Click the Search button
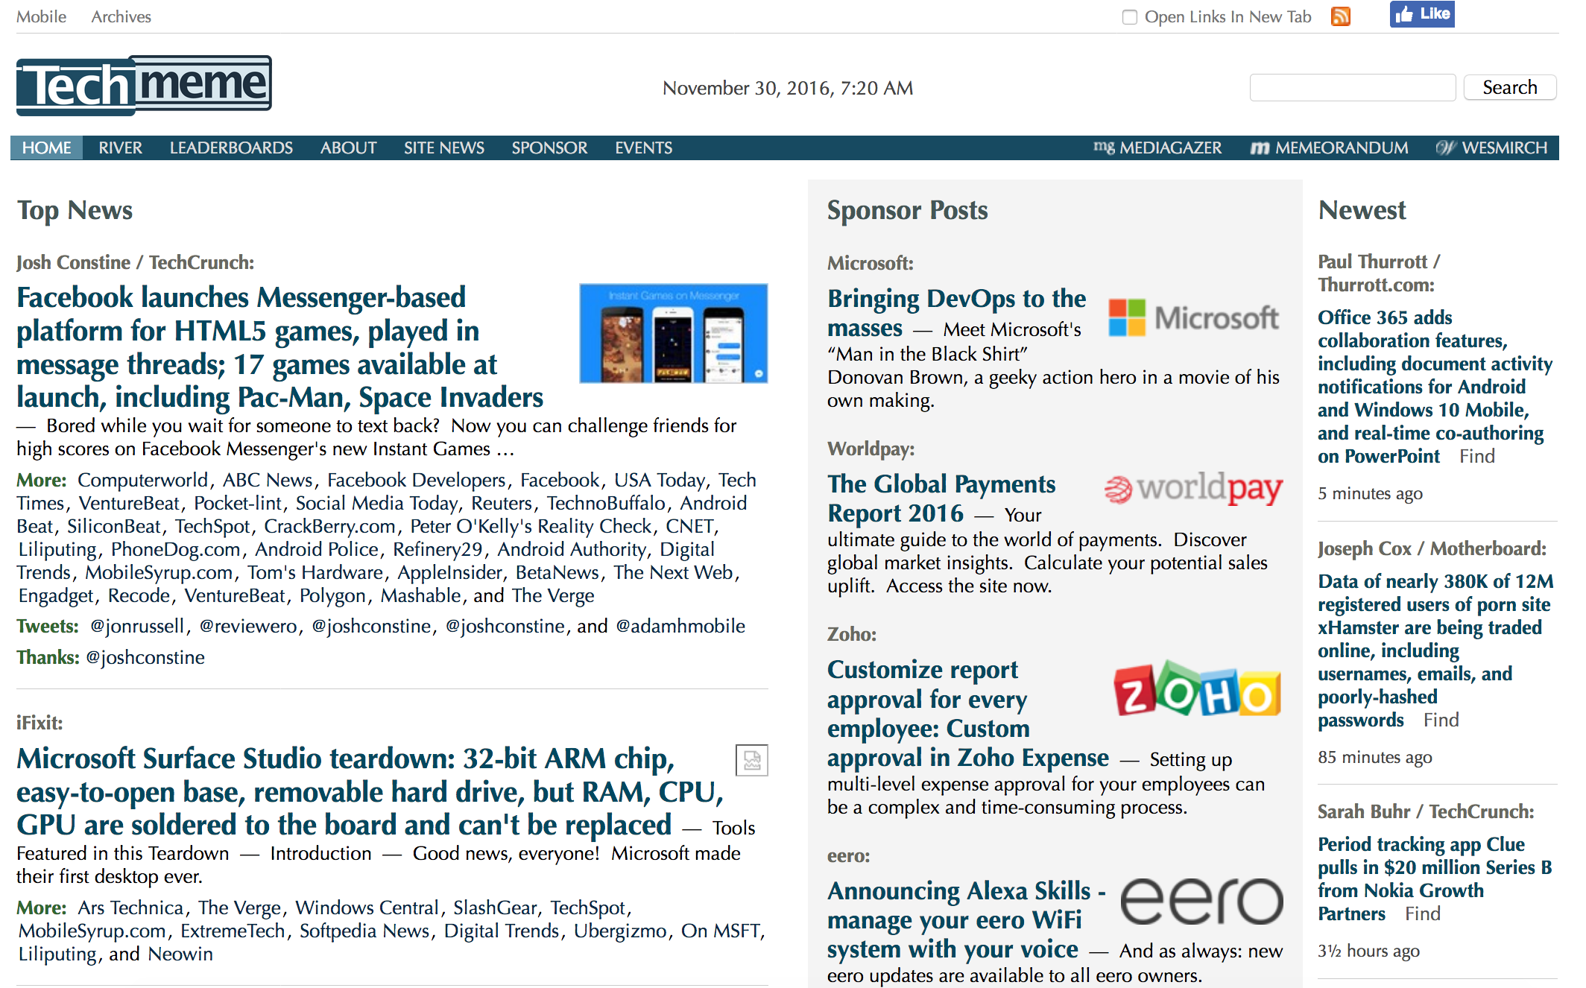The image size is (1586, 988). click(1510, 87)
